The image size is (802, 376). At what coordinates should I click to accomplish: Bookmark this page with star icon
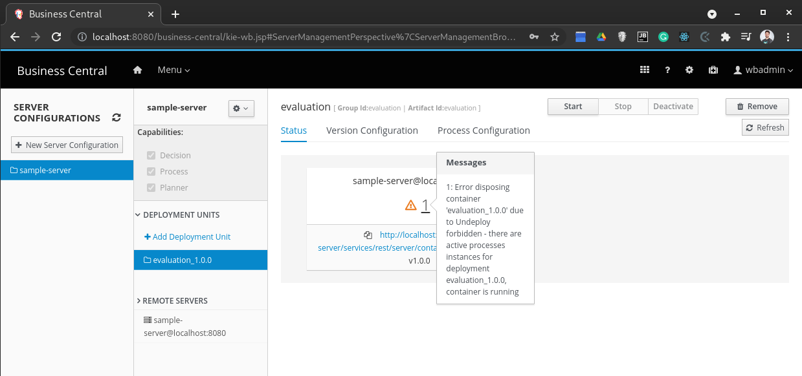pos(555,37)
